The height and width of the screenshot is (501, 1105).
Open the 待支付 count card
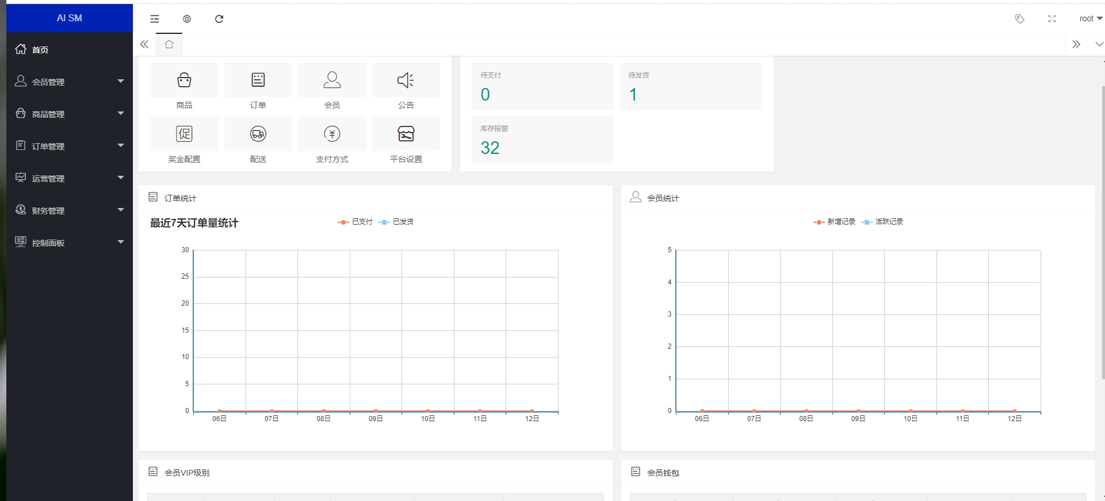coord(542,86)
